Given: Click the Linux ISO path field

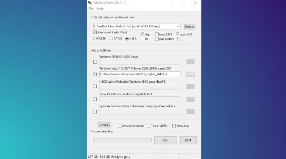Looking at the screenshot, I should point(140,99).
